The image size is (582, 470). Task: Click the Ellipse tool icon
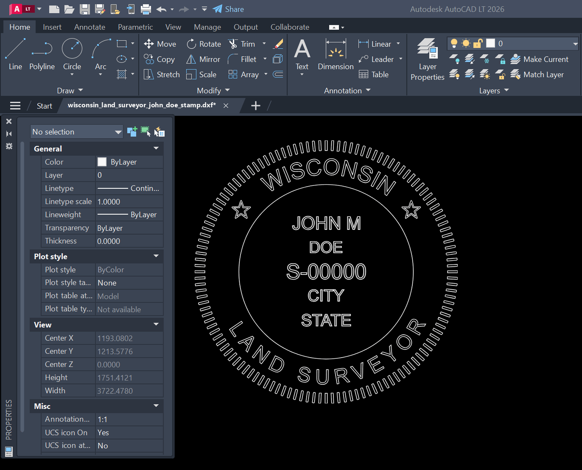click(x=122, y=59)
